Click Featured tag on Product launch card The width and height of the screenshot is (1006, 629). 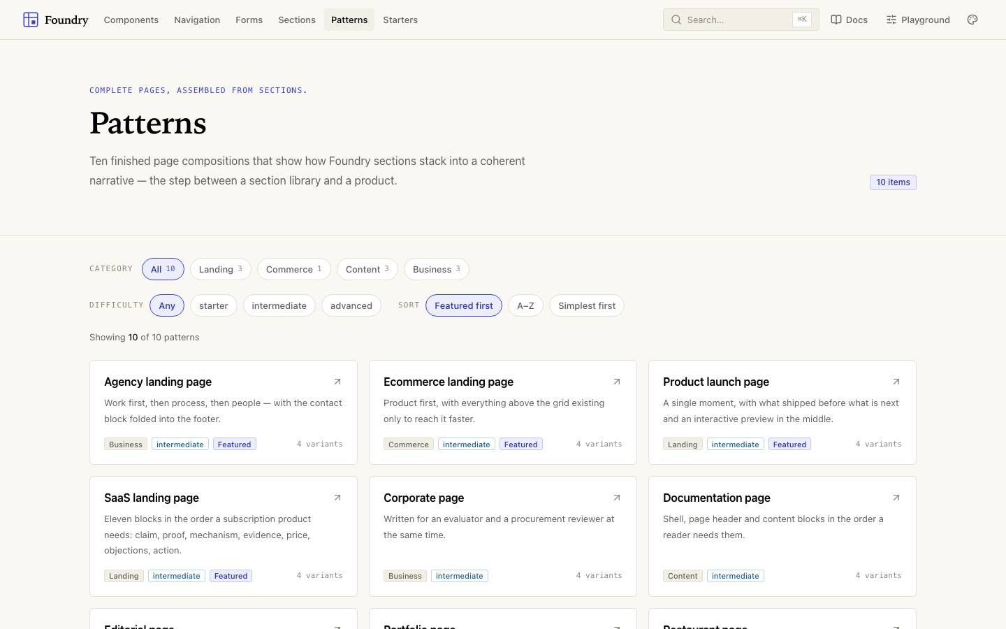click(x=790, y=444)
